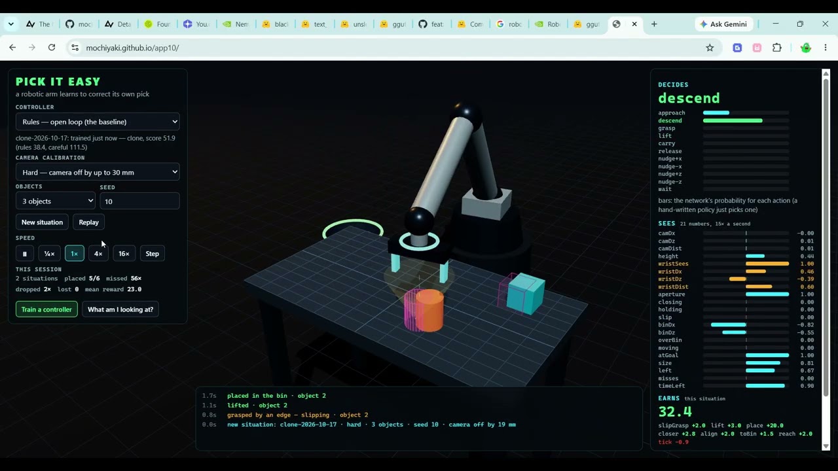This screenshot has height=471, width=838.
Task: Advance the simulation with Step
Action: click(152, 254)
